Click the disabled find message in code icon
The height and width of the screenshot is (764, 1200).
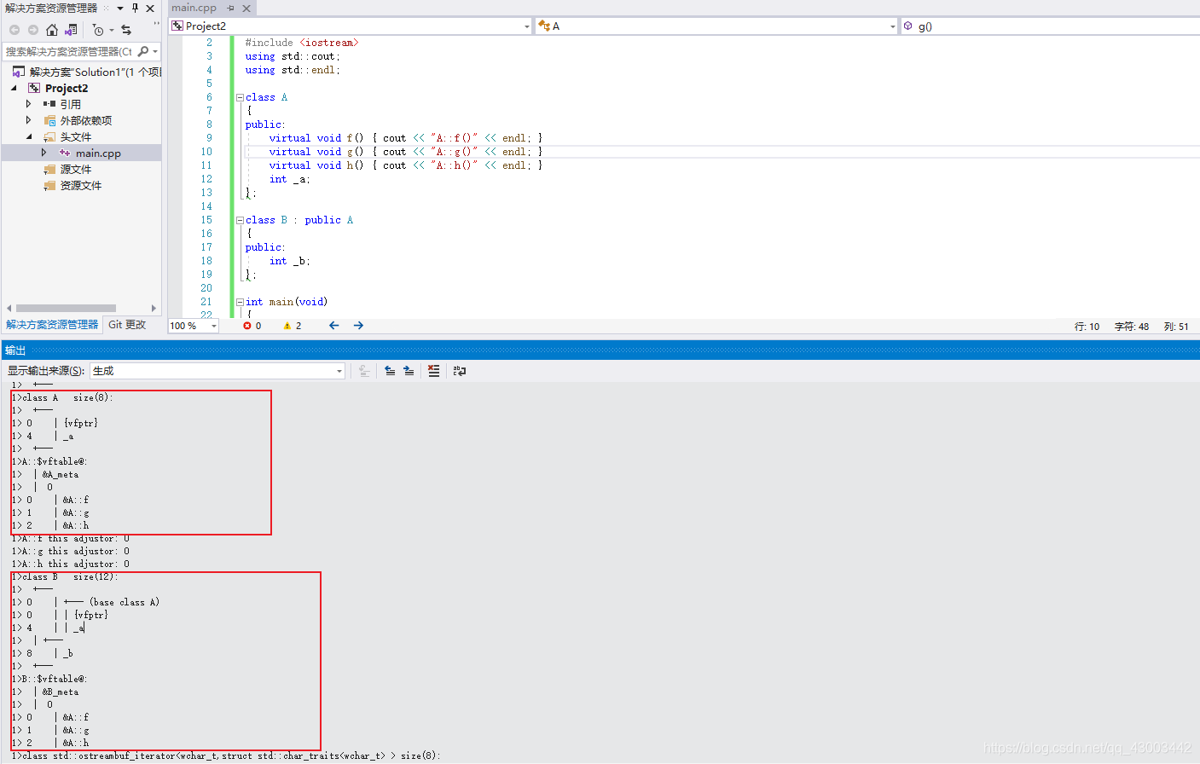[363, 371]
